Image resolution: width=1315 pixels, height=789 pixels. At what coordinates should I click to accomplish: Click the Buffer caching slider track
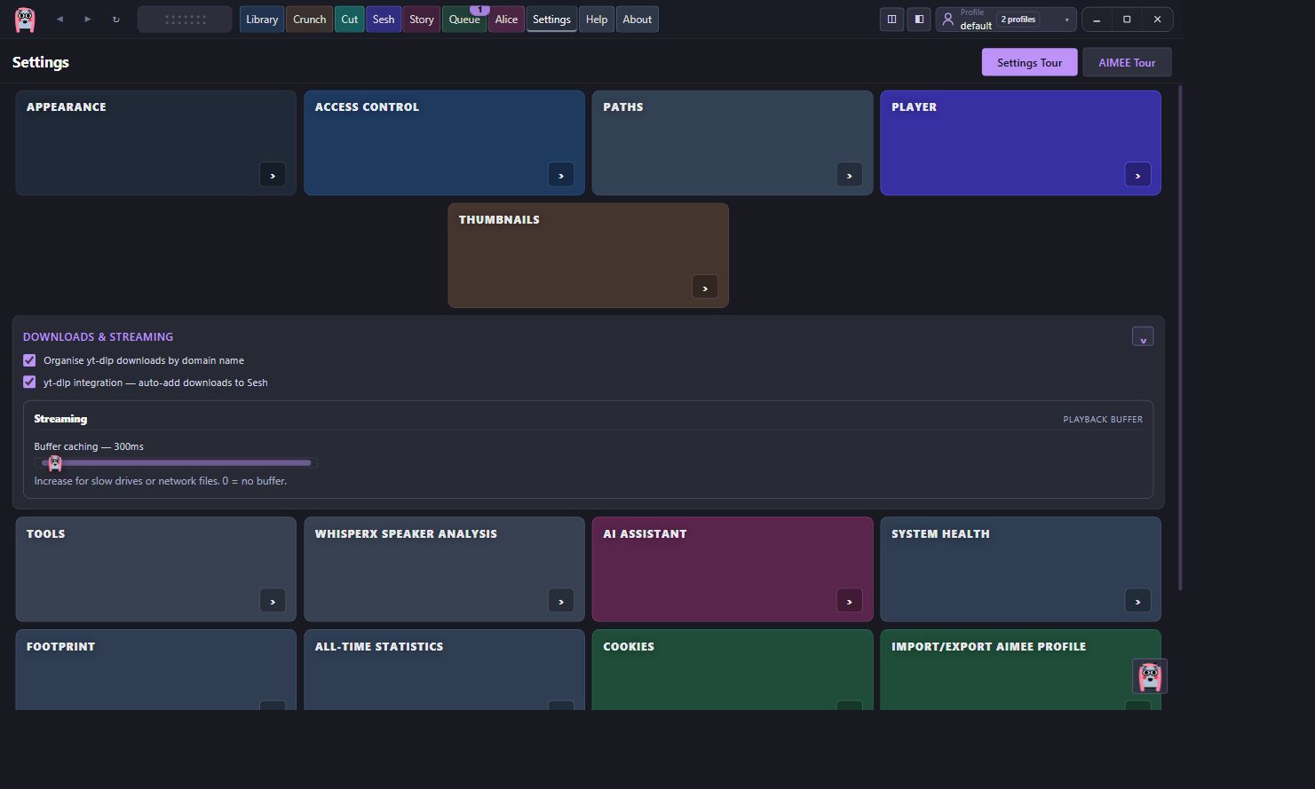176,462
